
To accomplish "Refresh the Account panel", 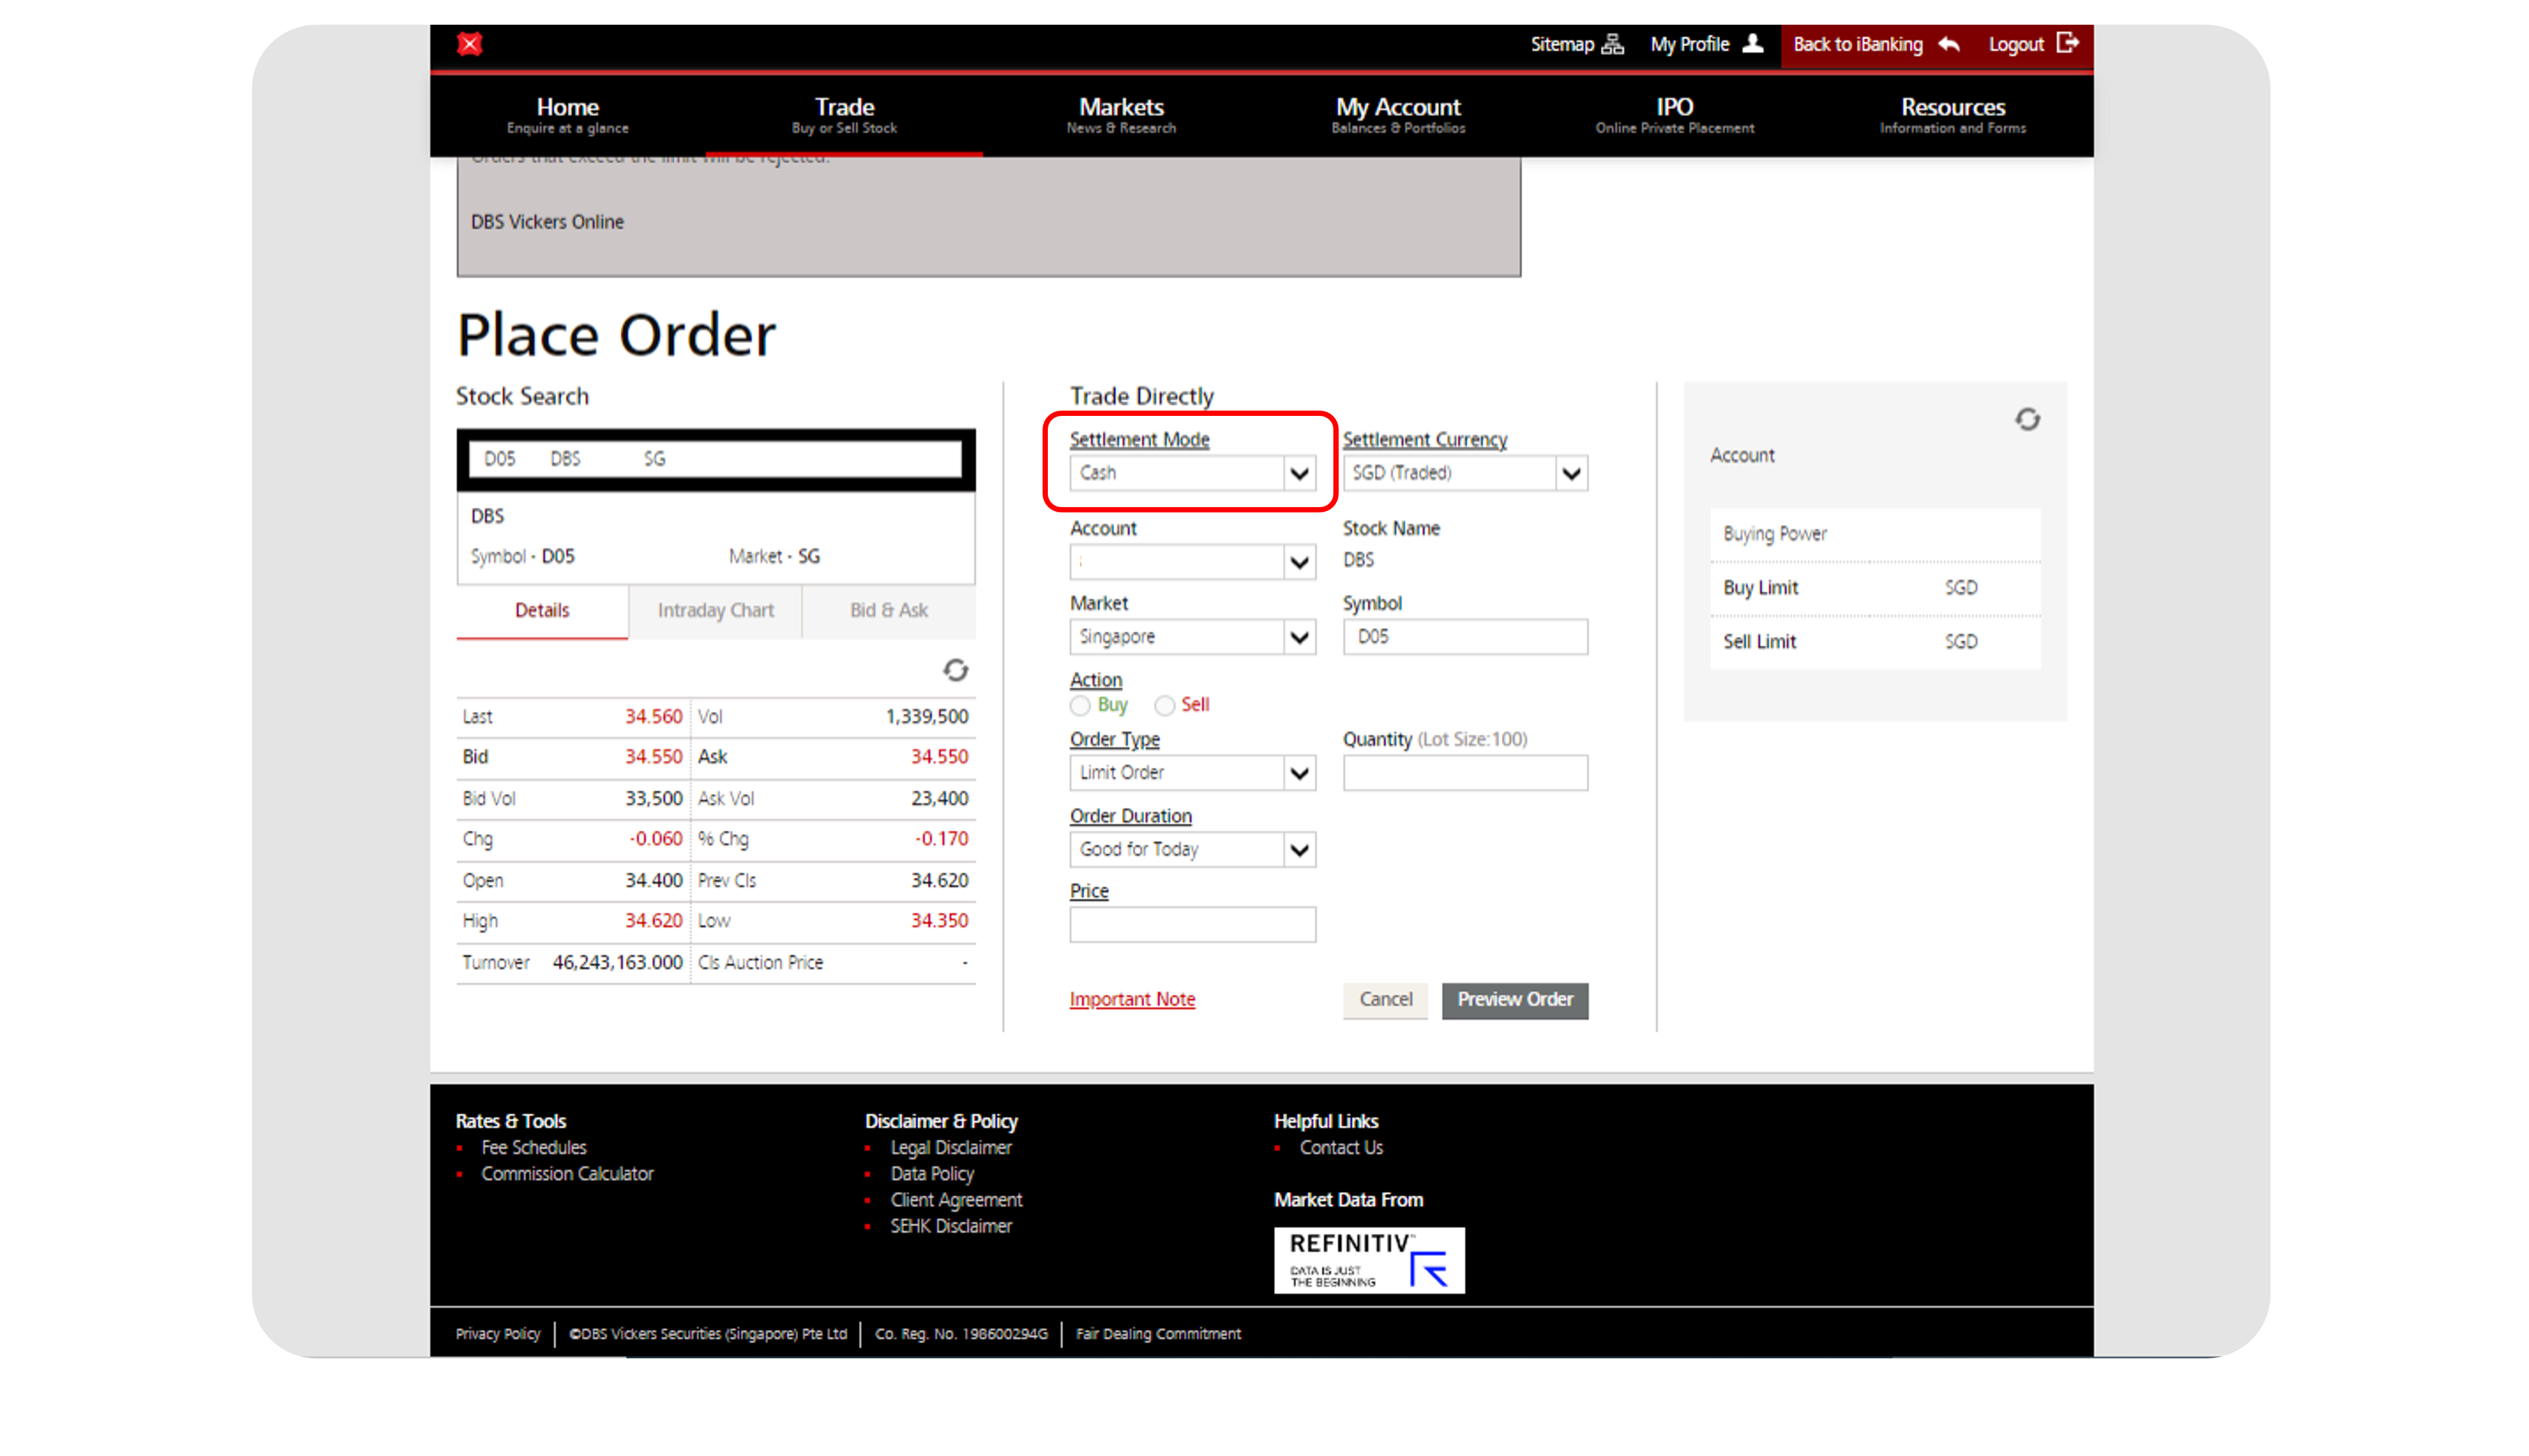I will 2027,420.
